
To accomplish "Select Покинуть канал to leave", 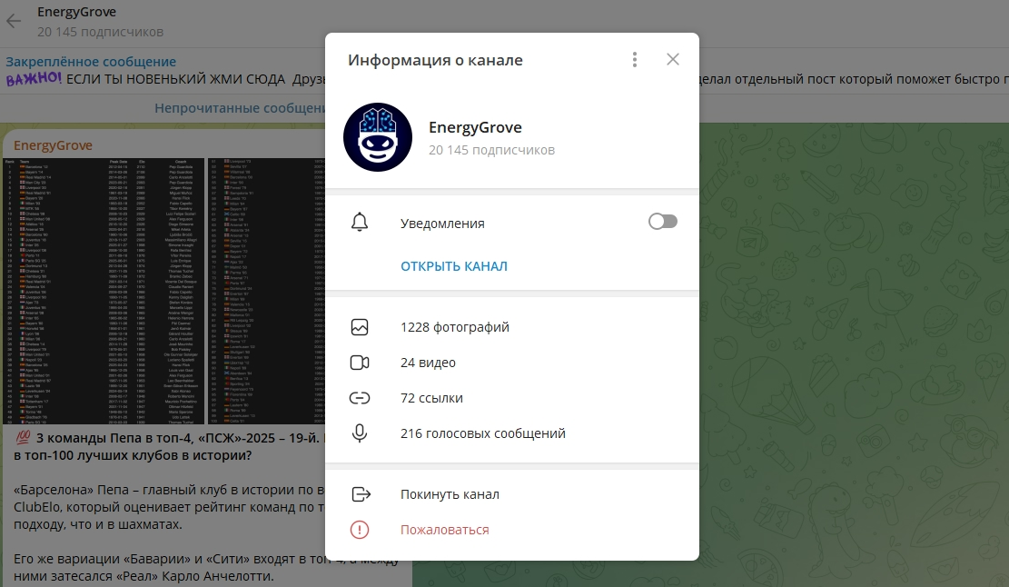I will click(x=451, y=493).
